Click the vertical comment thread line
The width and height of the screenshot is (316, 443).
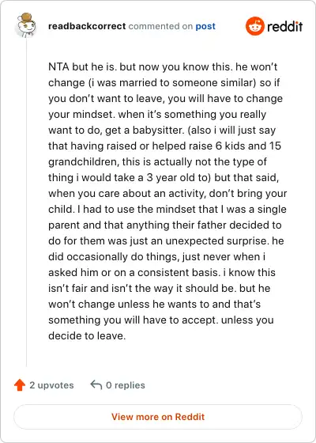click(x=27, y=202)
